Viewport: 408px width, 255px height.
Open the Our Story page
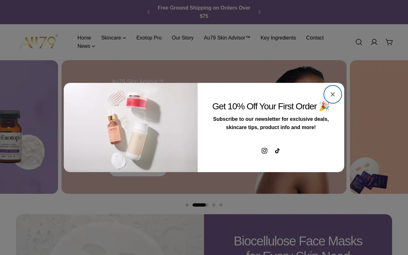point(183,38)
